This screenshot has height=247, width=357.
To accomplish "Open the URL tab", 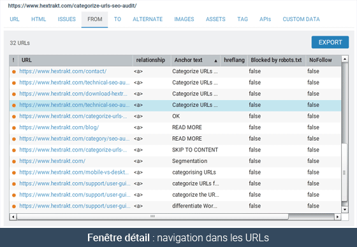I will [14, 19].
